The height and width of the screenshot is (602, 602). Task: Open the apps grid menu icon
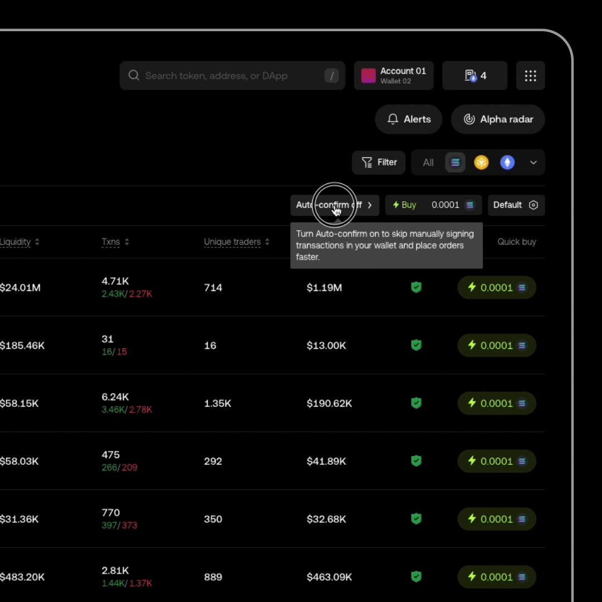coord(530,76)
